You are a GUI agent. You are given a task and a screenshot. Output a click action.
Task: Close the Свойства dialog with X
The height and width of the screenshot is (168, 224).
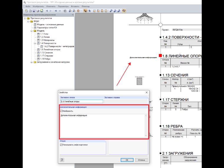tap(146, 93)
